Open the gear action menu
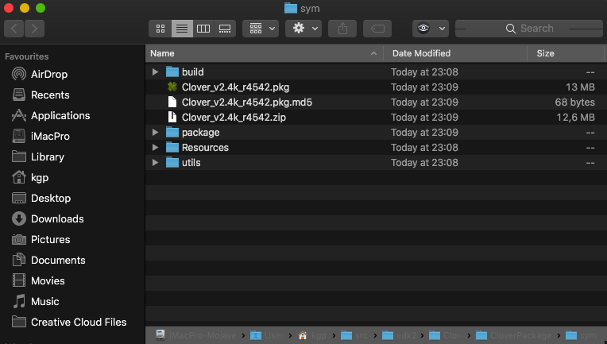607x344 pixels. coord(303,29)
